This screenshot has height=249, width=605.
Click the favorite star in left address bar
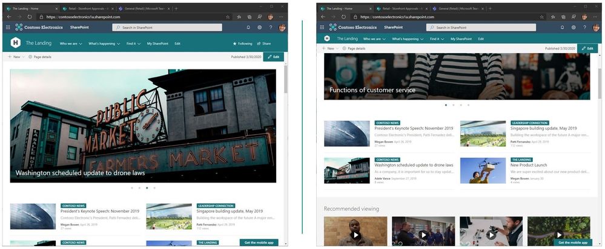(228, 17)
